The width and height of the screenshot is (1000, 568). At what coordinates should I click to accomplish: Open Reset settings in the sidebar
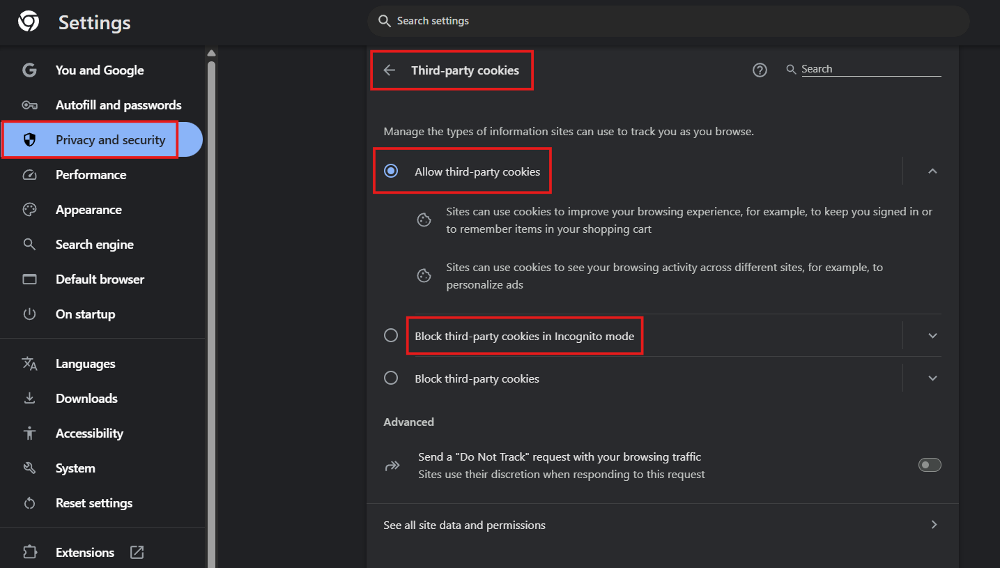coord(93,503)
